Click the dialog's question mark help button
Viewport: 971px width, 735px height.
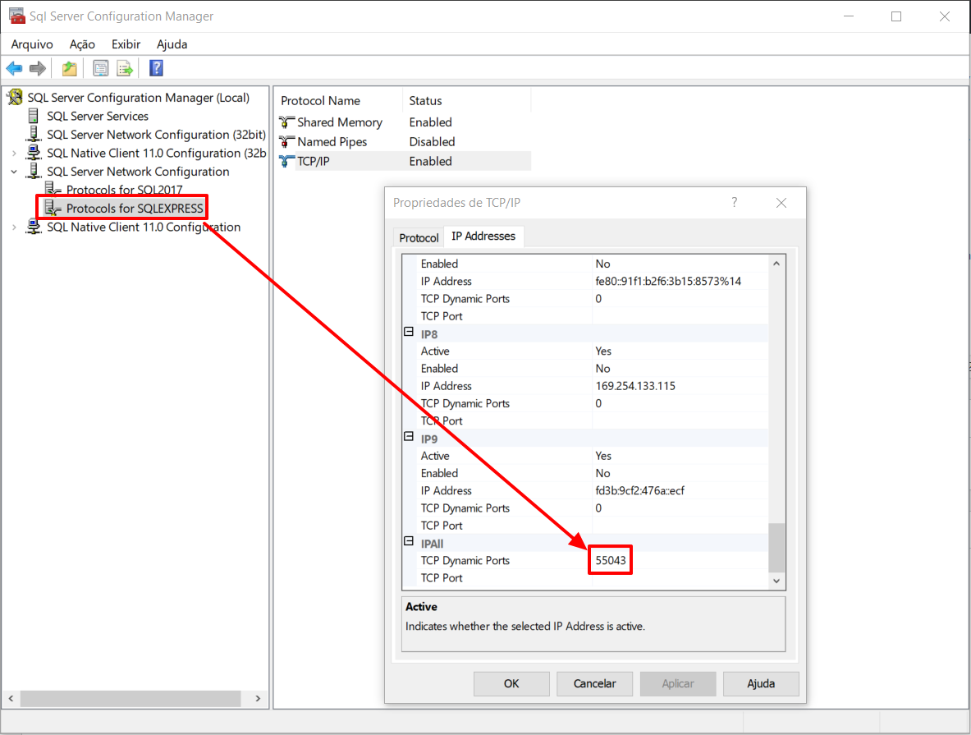click(735, 202)
